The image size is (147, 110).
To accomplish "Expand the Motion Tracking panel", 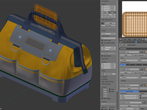I will coord(102,82).
